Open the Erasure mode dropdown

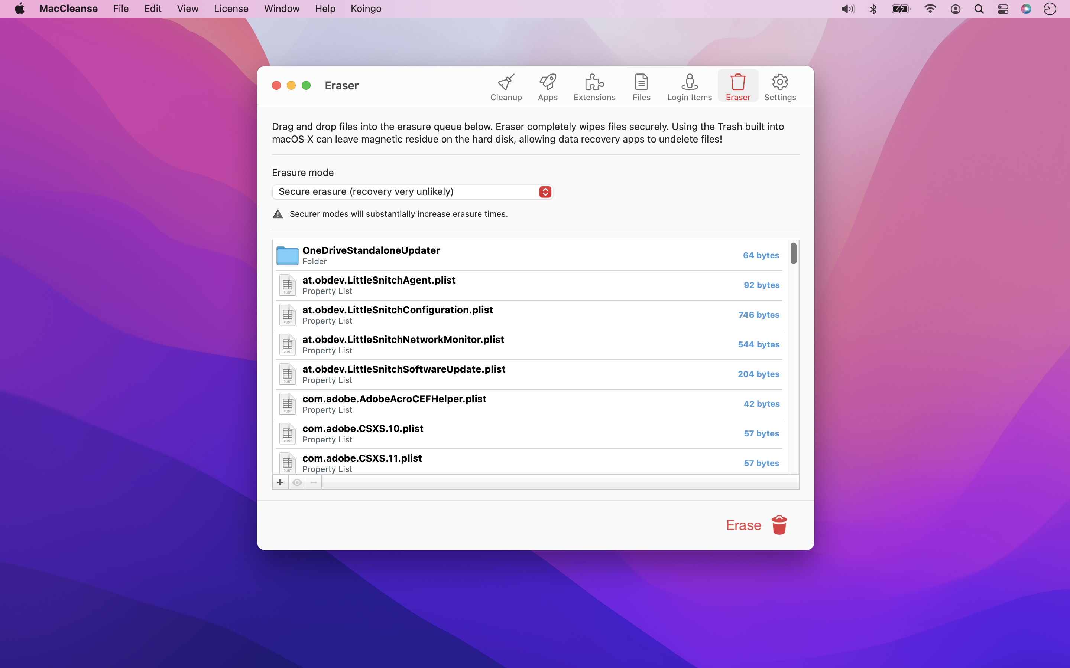(x=412, y=192)
